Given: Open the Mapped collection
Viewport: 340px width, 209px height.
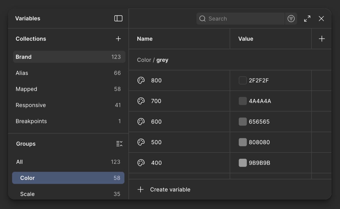Looking at the screenshot, I should click(69, 89).
